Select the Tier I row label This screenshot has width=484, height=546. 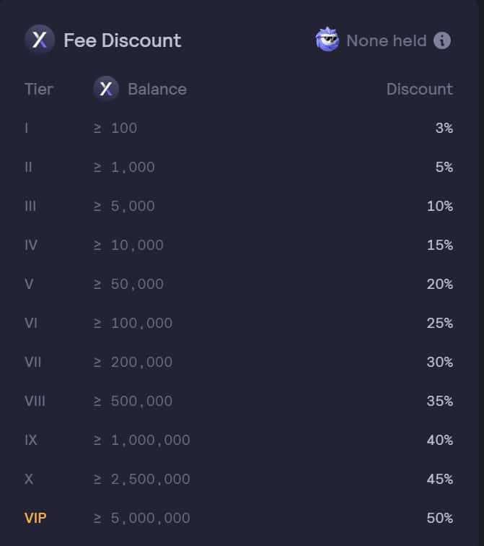[x=27, y=128]
